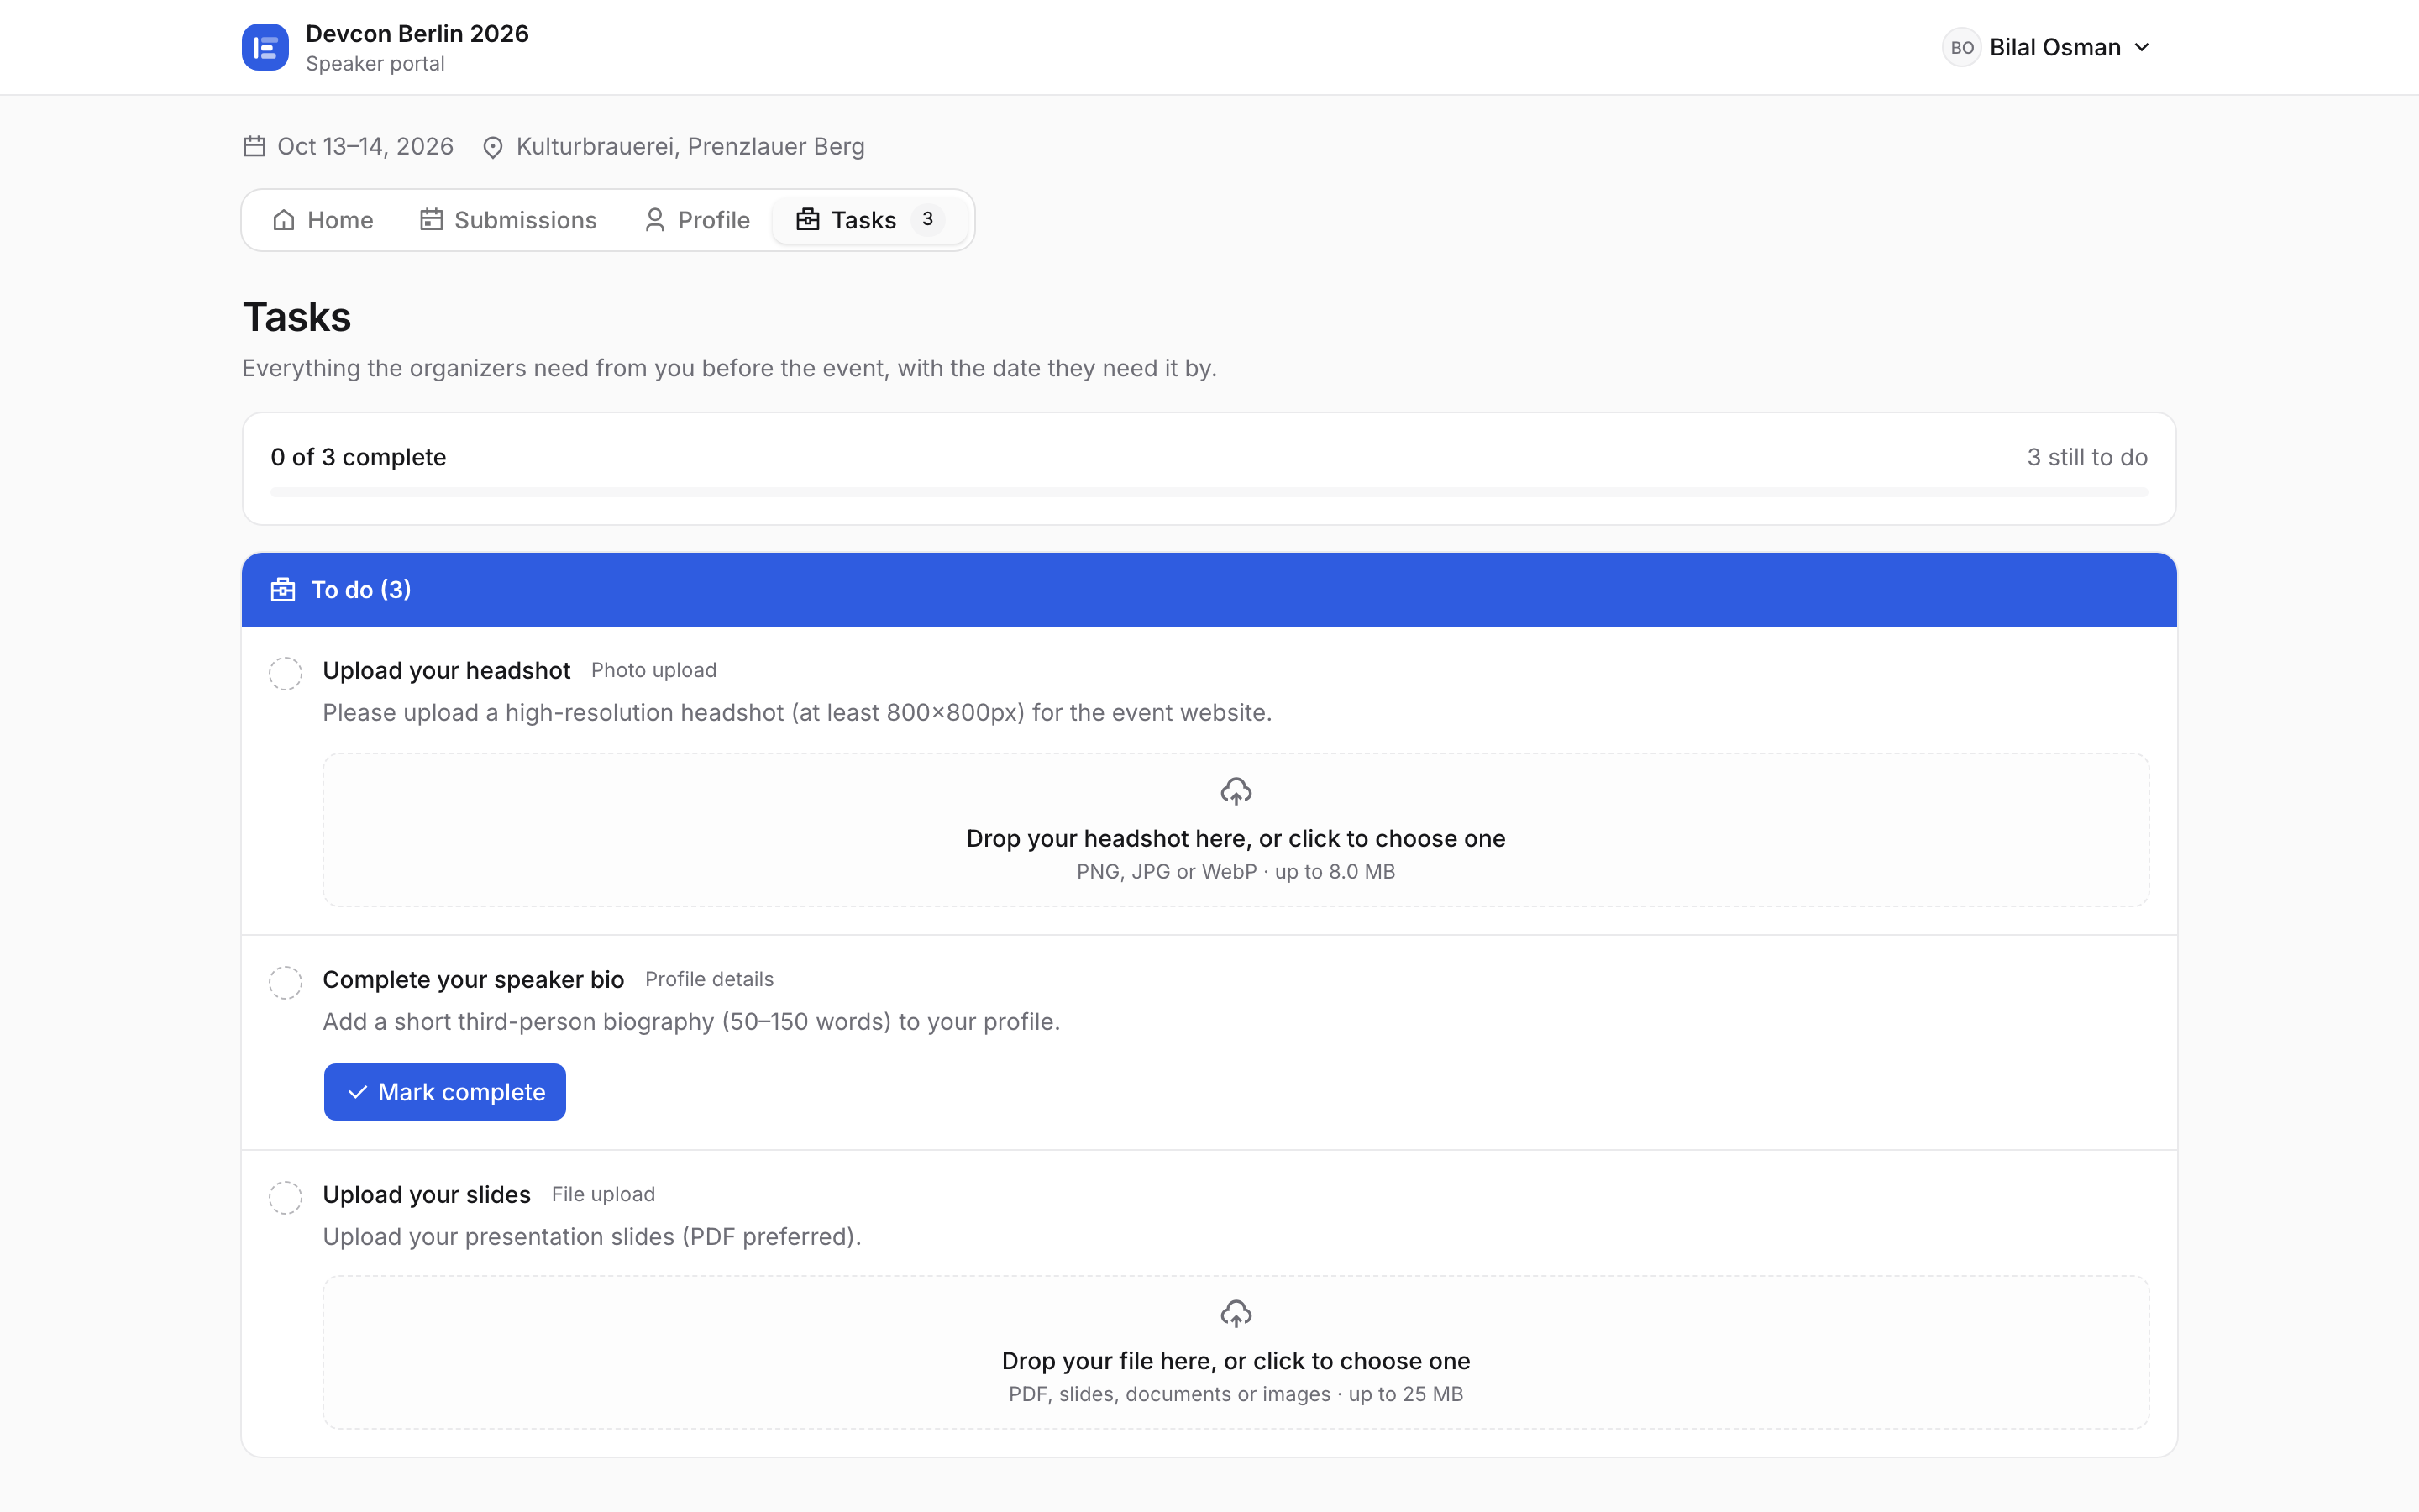The image size is (2419, 1512).
Task: Click the tasks completion progress bar
Action: (1209, 492)
